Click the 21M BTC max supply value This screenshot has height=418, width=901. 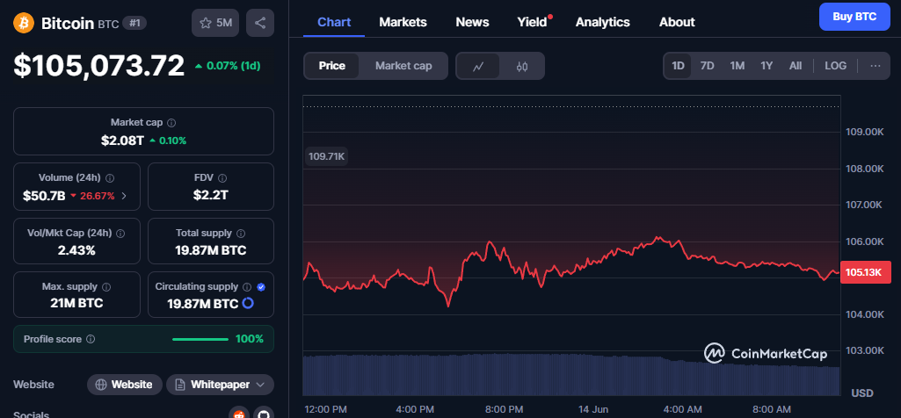click(x=77, y=303)
